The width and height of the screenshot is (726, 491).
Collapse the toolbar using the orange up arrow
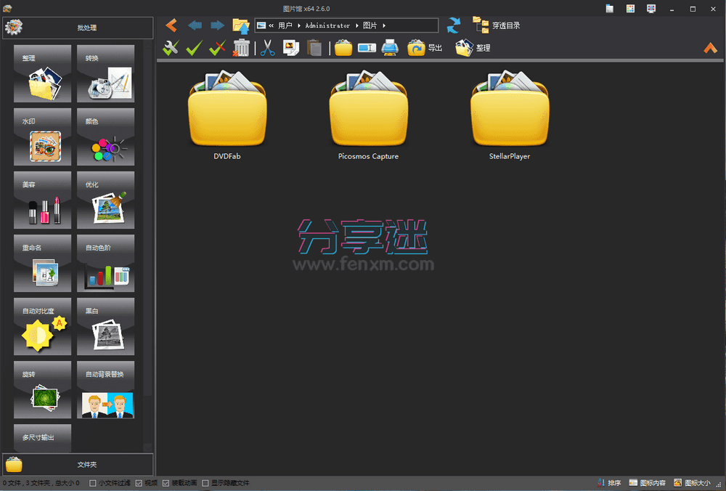click(711, 48)
